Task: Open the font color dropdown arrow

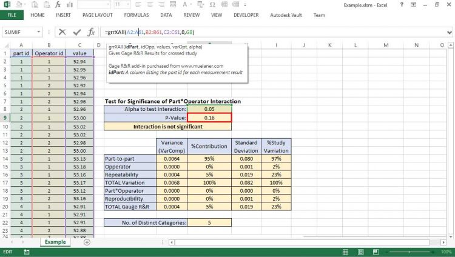Action: [x=191, y=5]
